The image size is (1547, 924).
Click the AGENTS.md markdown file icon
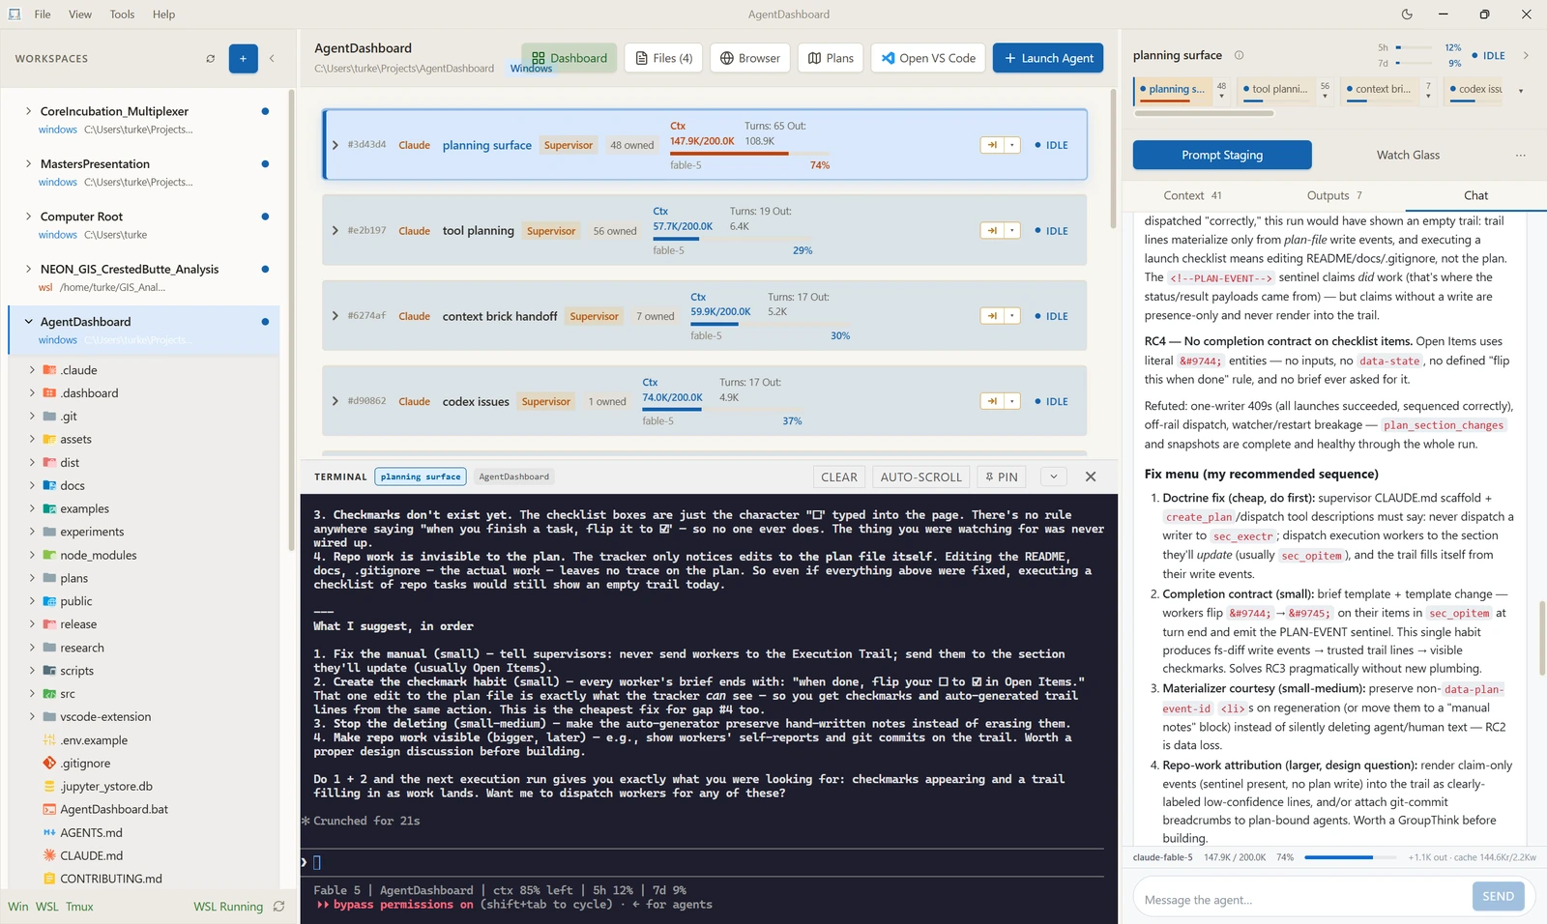(49, 832)
